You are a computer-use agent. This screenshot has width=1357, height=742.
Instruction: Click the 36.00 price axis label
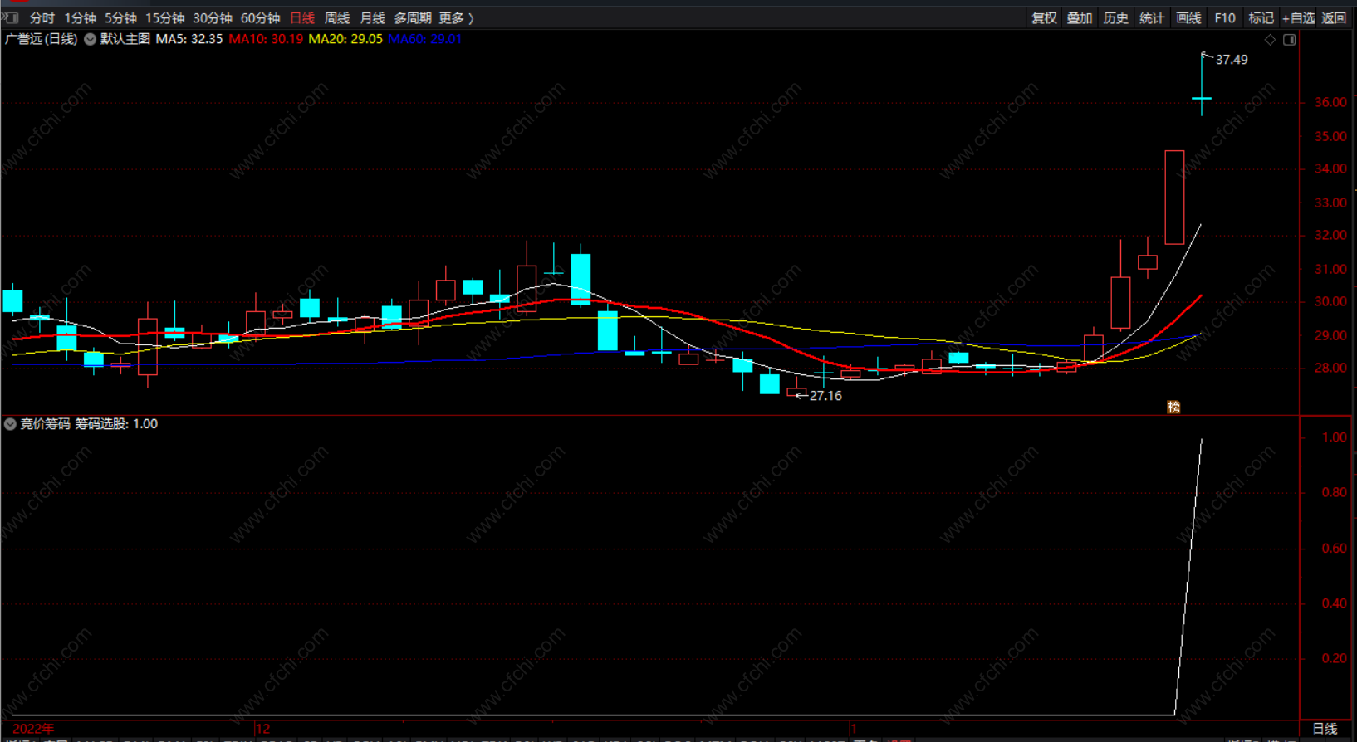coord(1330,102)
